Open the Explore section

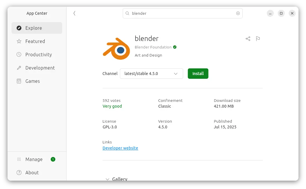coord(37,28)
